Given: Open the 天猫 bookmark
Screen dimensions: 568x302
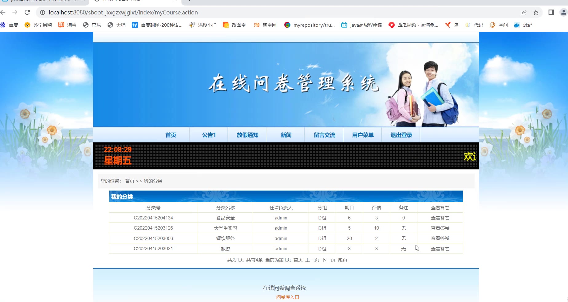Looking at the screenshot, I should [x=116, y=25].
